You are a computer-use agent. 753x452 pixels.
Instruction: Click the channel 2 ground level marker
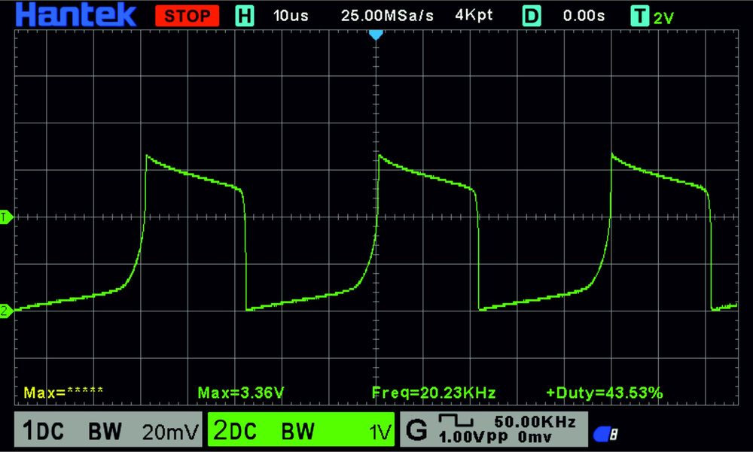(6, 311)
